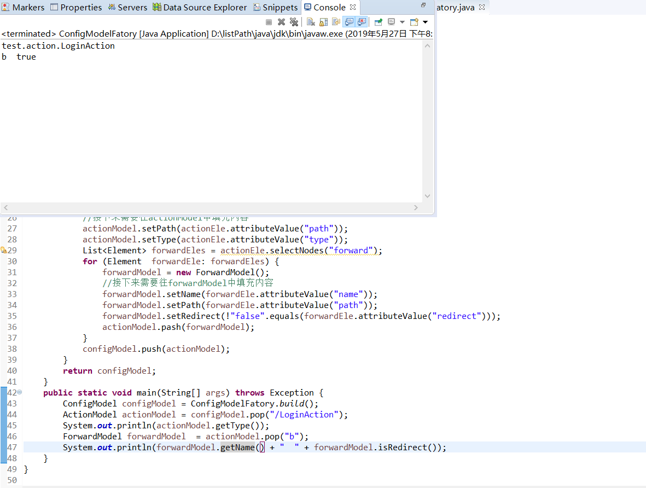
Task: Click 'setType' on line 28
Action: click(x=159, y=240)
